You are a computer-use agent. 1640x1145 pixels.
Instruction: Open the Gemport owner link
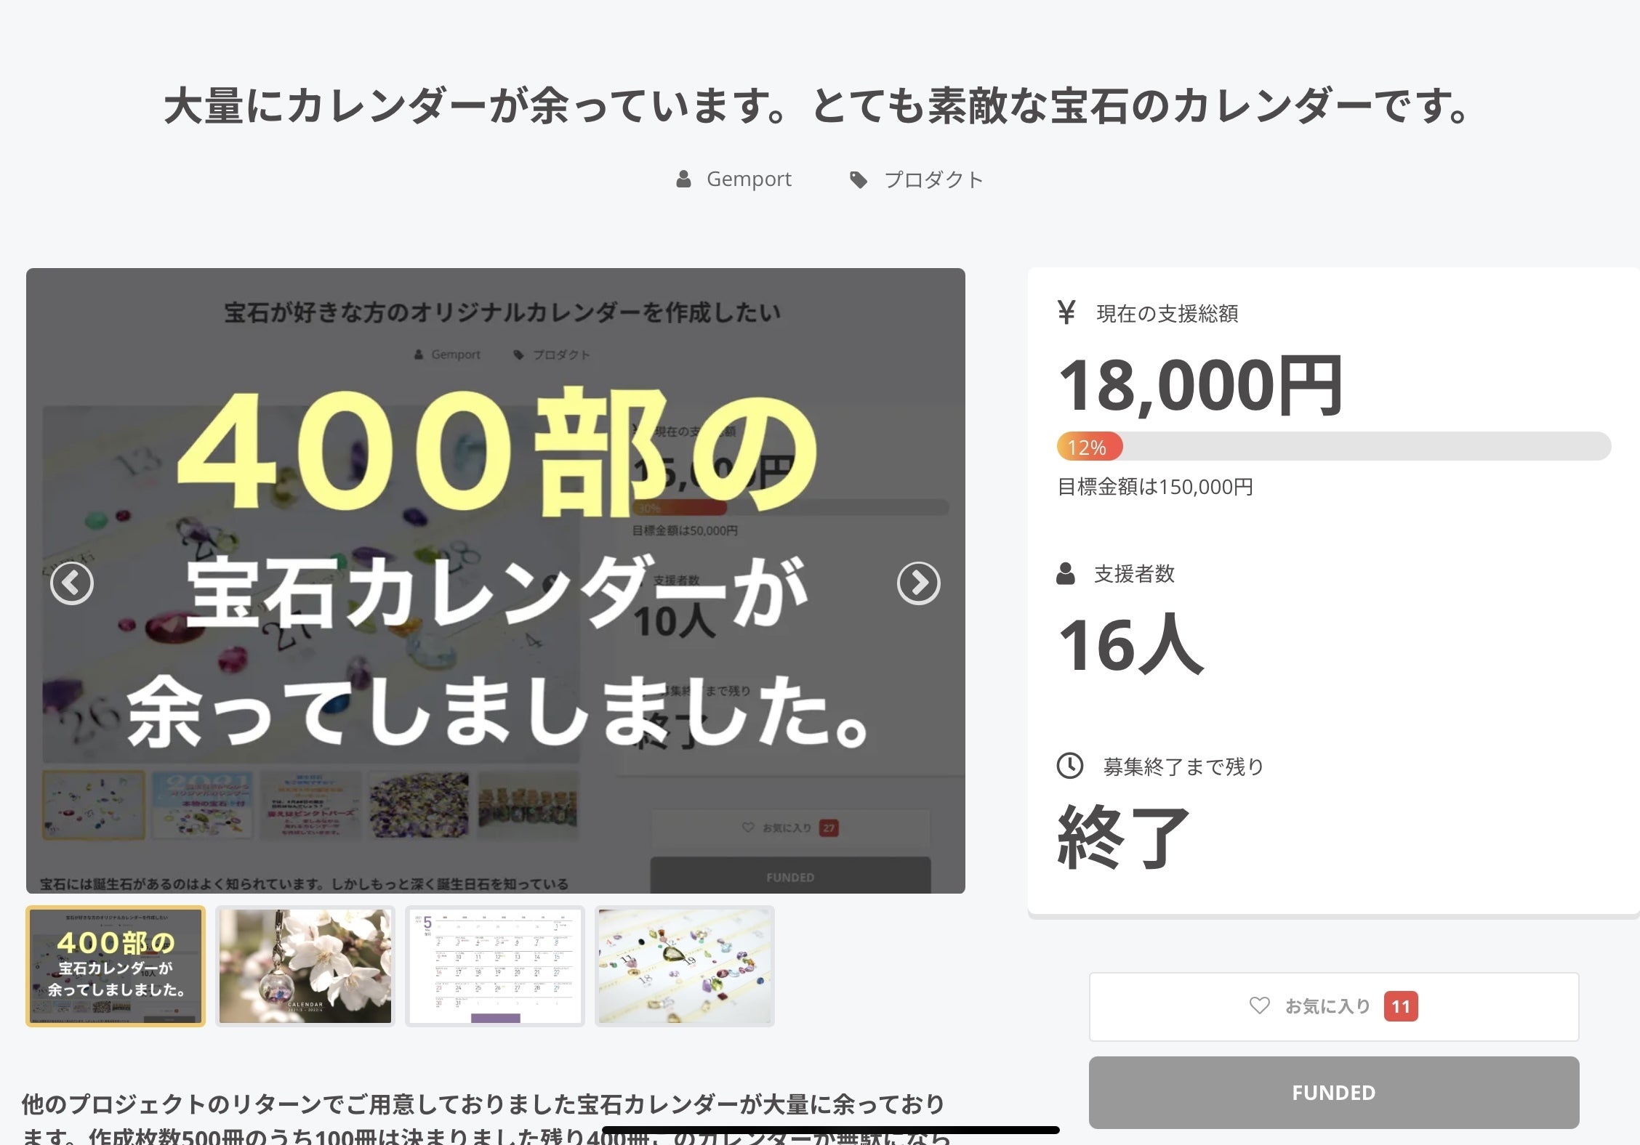pos(749,179)
